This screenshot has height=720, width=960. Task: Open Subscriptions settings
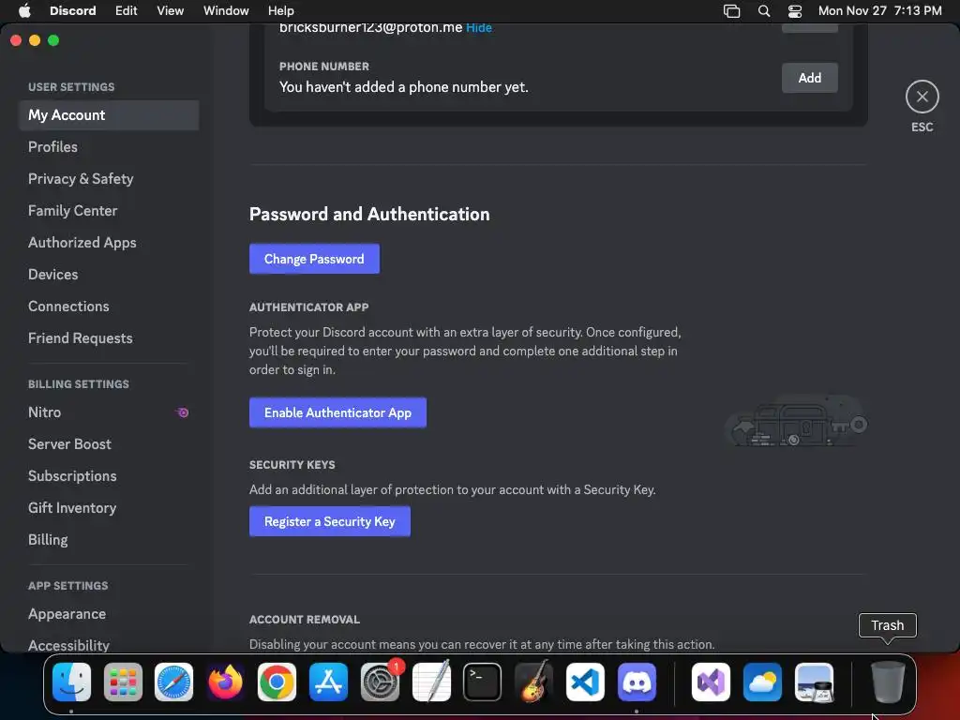coord(109,476)
